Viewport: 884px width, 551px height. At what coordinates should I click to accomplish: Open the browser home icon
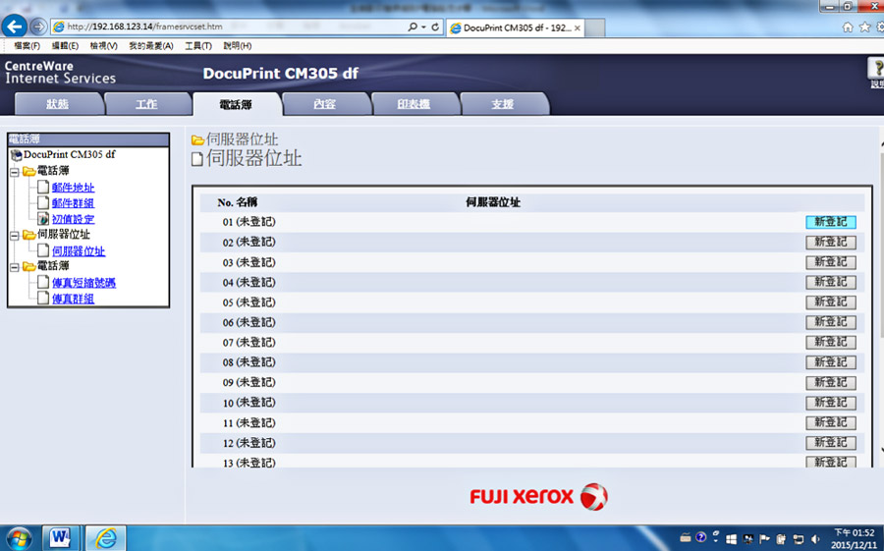point(847,28)
